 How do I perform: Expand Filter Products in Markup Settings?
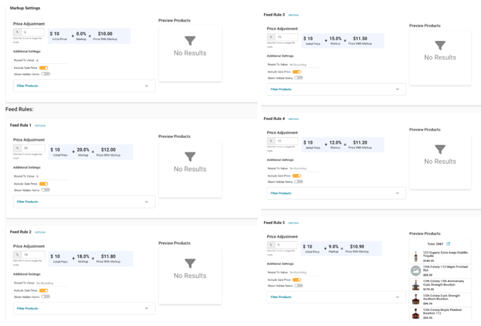coord(84,86)
